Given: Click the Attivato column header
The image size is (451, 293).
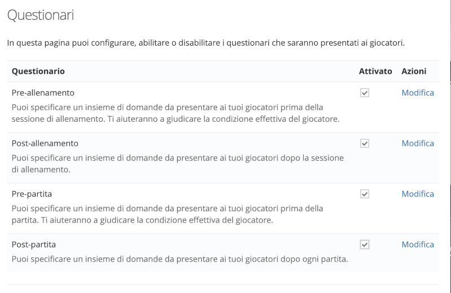Looking at the screenshot, I should pos(375,71).
